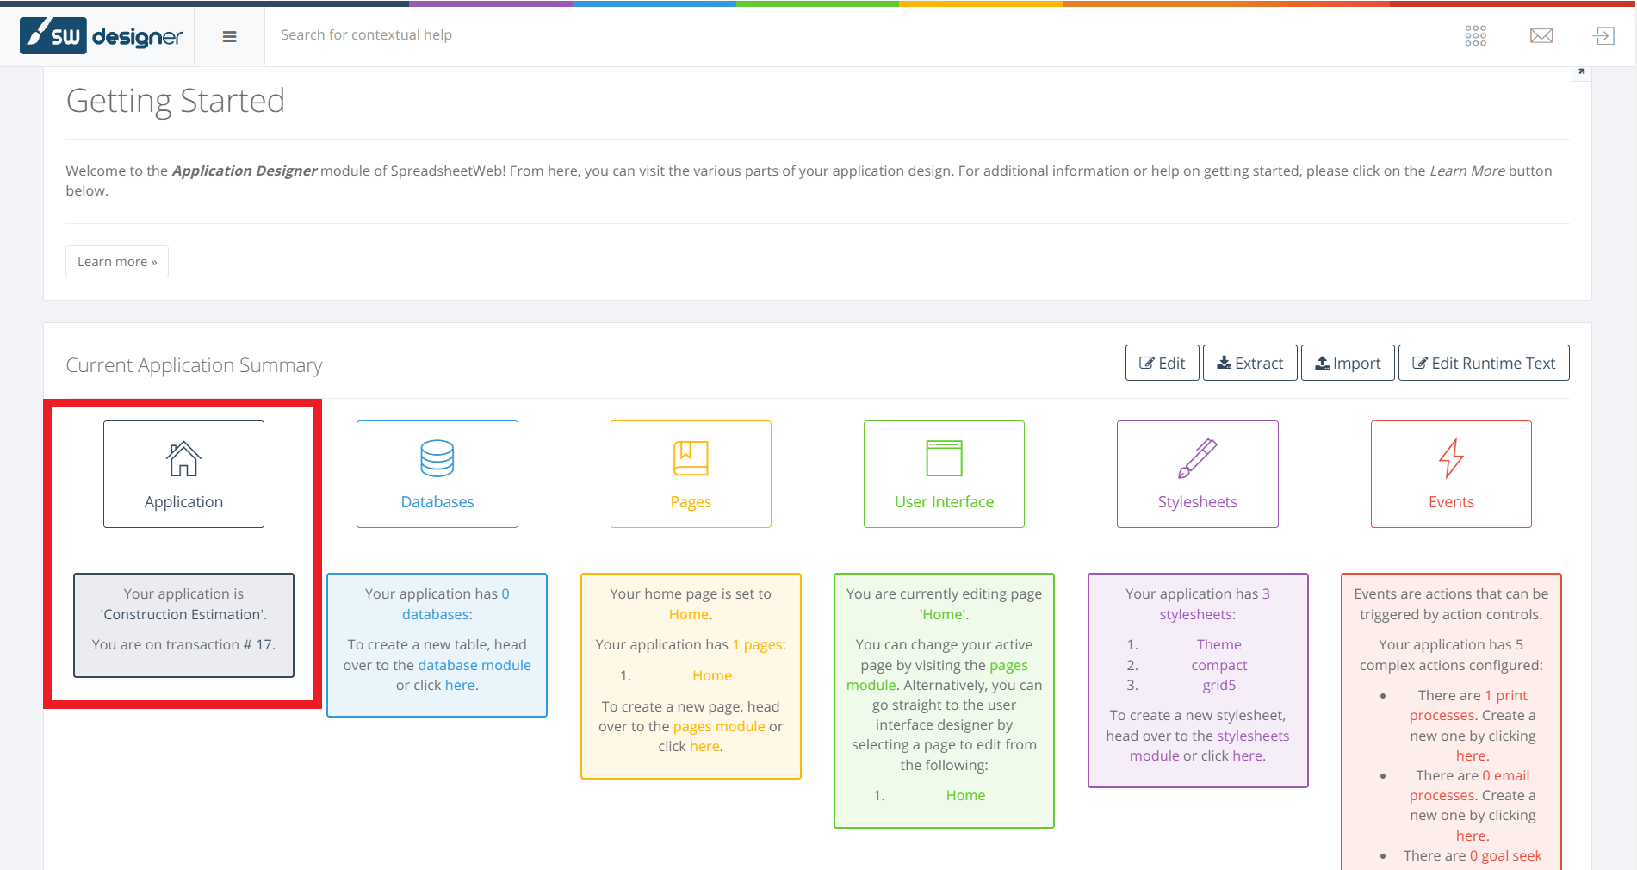The width and height of the screenshot is (1637, 870).
Task: Click the Edit application button
Action: (x=1162, y=363)
